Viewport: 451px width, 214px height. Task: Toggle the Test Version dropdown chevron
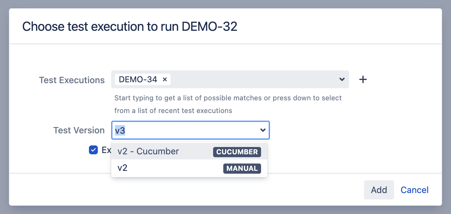[x=263, y=130]
